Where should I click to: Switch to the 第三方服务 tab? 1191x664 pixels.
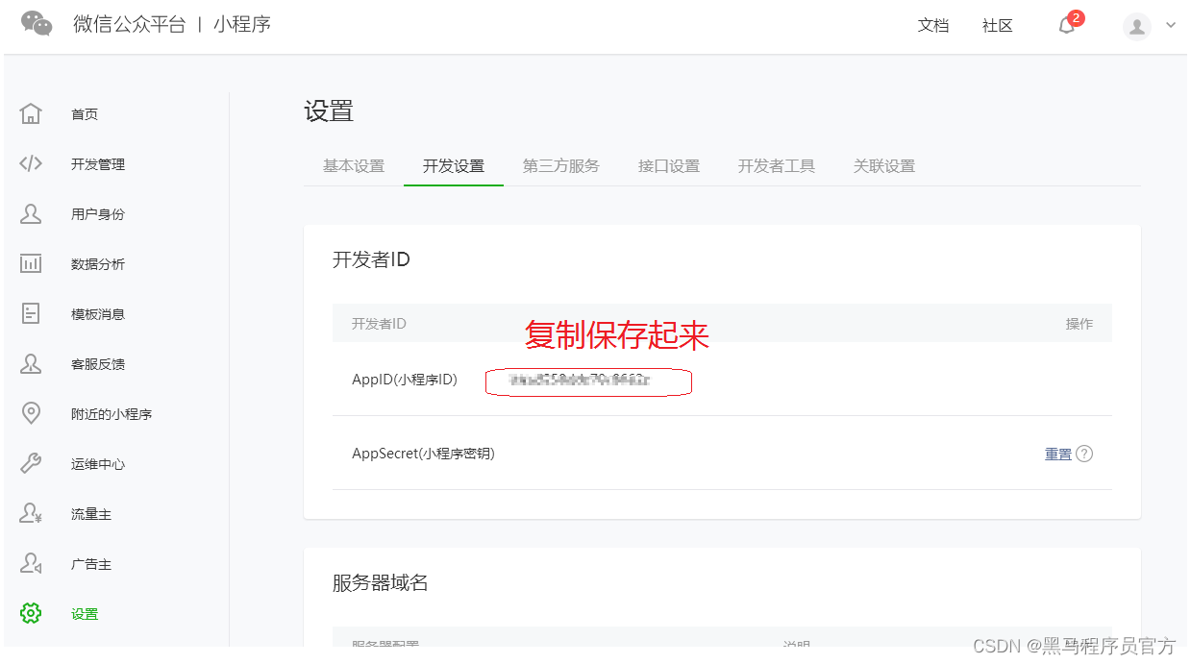click(561, 166)
